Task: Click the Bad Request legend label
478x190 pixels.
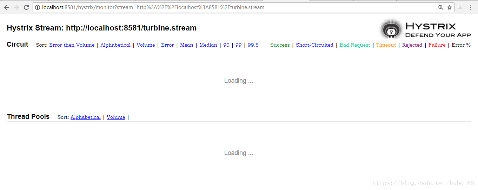Action: (x=355, y=45)
